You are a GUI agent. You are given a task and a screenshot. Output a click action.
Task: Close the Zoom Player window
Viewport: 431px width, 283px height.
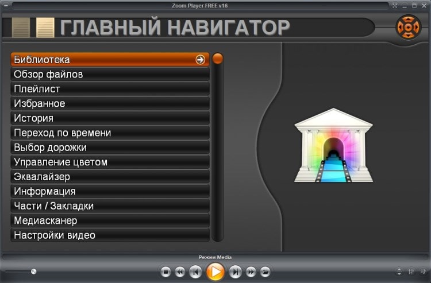click(424, 6)
